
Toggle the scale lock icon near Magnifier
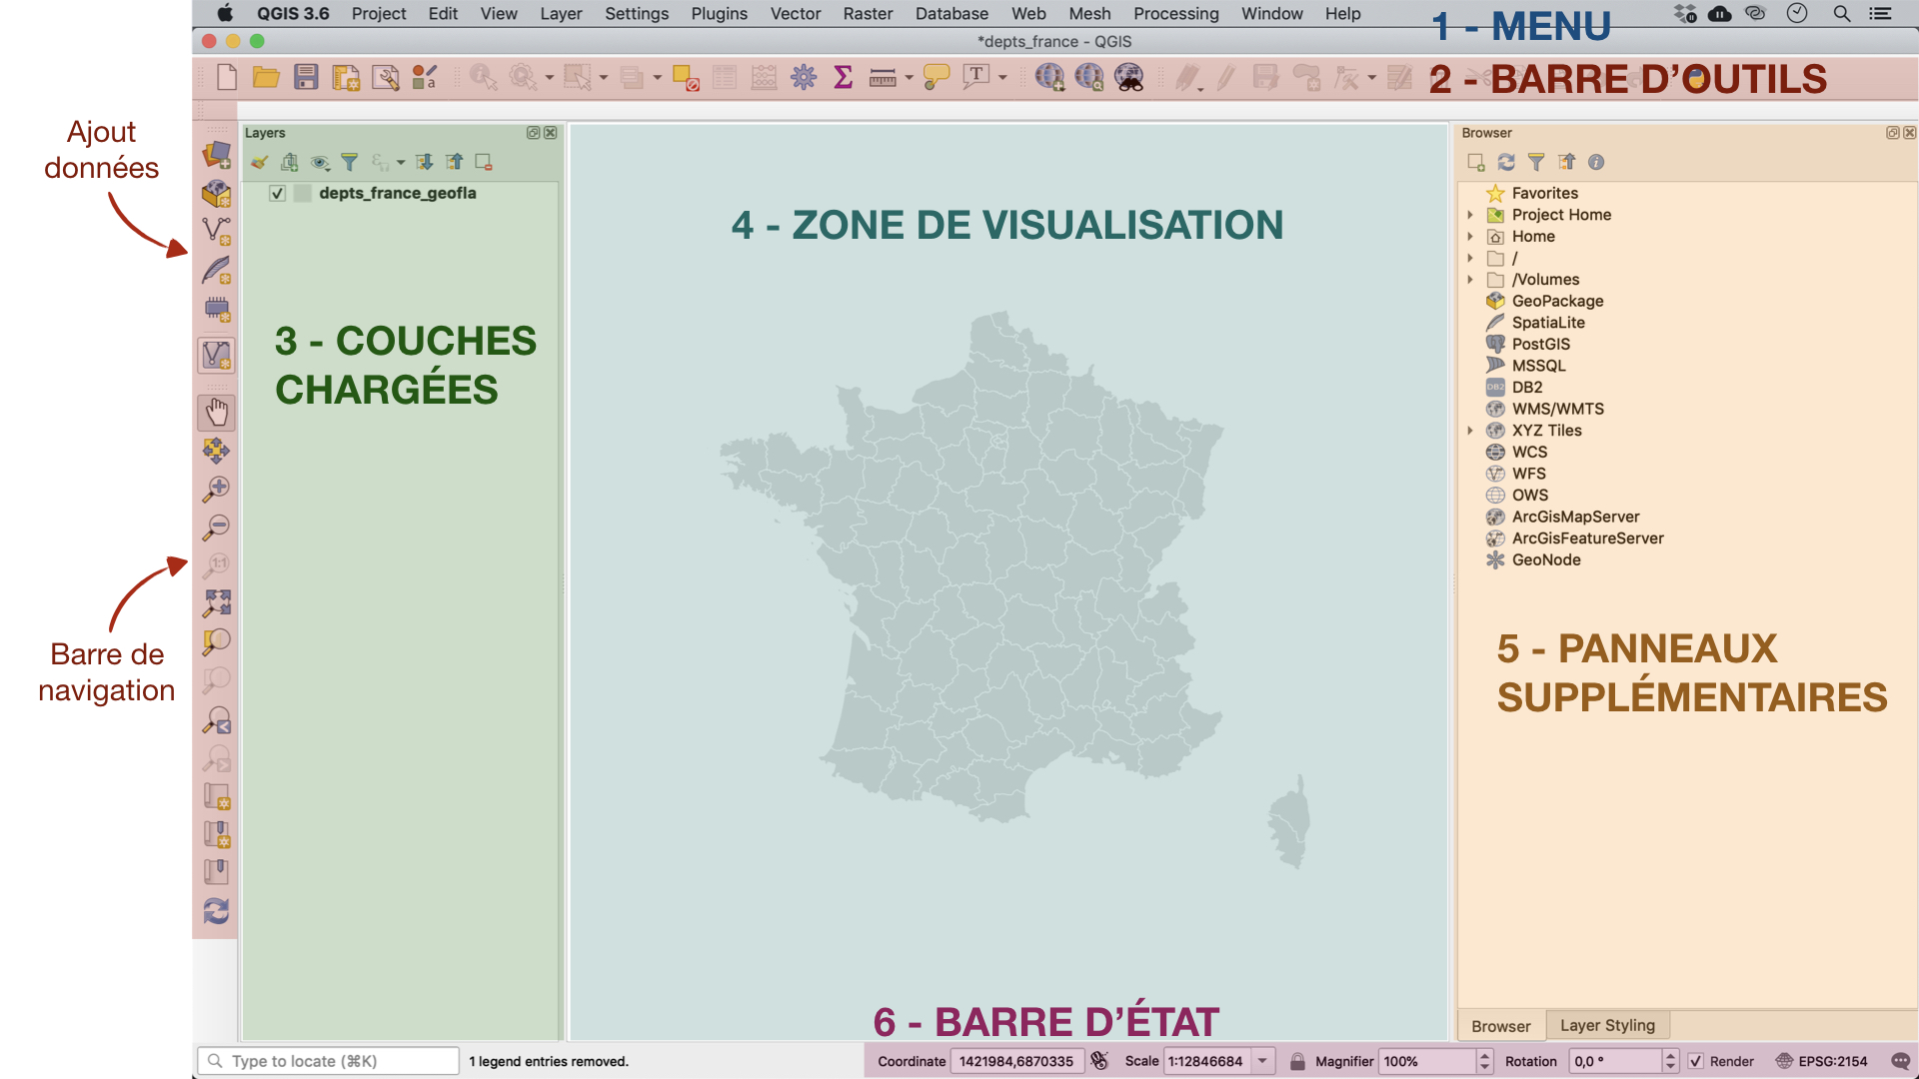(x=1297, y=1061)
